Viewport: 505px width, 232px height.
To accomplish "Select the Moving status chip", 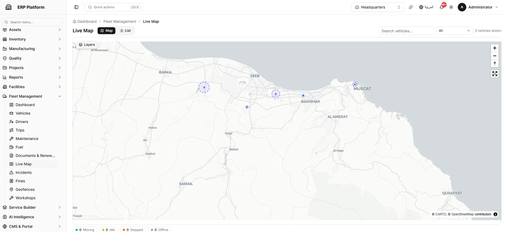I will coord(85,230).
